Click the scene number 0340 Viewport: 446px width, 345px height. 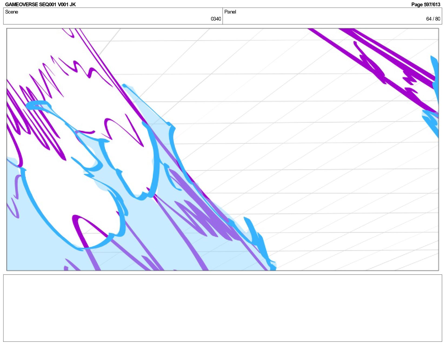216,19
